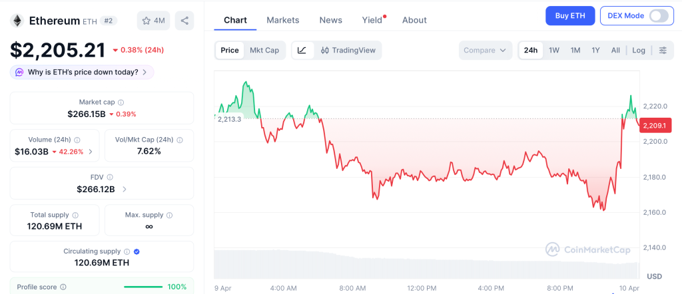Click the Market cap info icon
Image resolution: width=682 pixels, height=294 pixels.
point(121,102)
